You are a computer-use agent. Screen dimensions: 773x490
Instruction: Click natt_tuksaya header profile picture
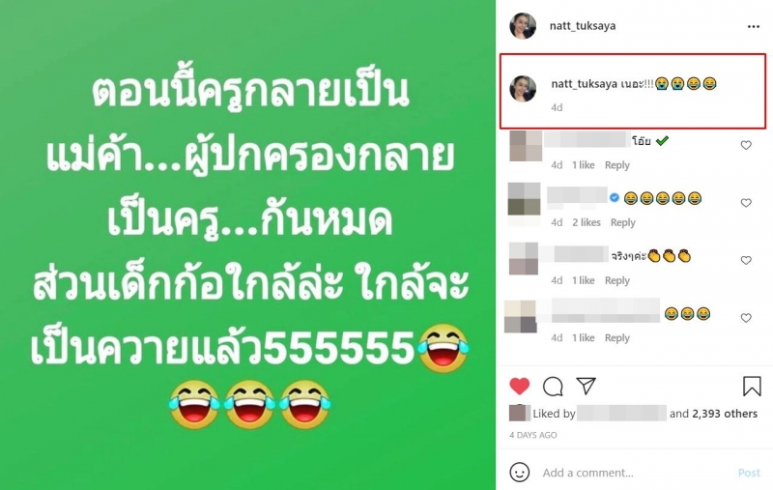coord(523,26)
